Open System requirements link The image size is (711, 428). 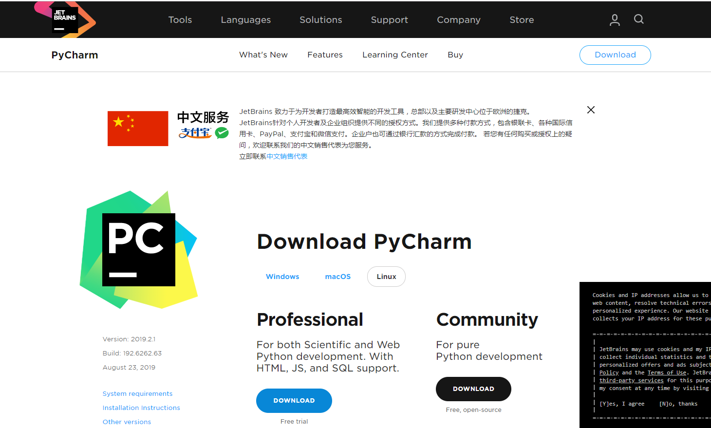click(137, 394)
